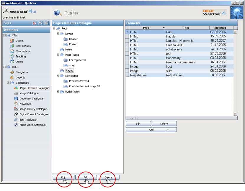Image resolution: width=245 pixels, height=191 pixels.
Task: Open the Users icon in CRM
Action: [x=12, y=41]
